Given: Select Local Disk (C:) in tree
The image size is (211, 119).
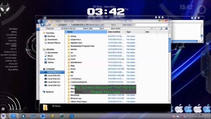Looking at the screenshot, I should (x=52, y=72).
